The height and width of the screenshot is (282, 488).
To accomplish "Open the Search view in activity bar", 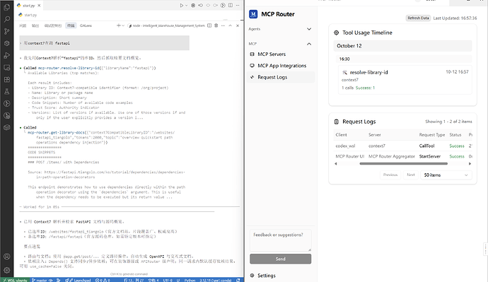I will pos(6,19).
